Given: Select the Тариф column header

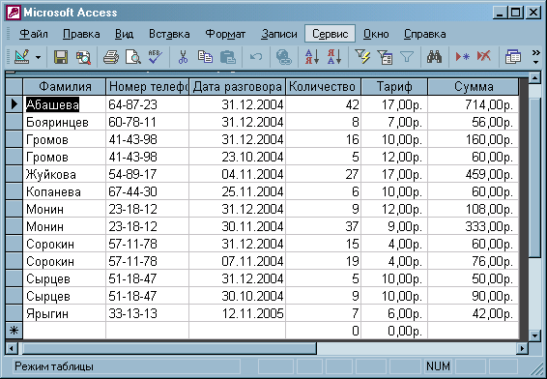Looking at the screenshot, I should (394, 87).
